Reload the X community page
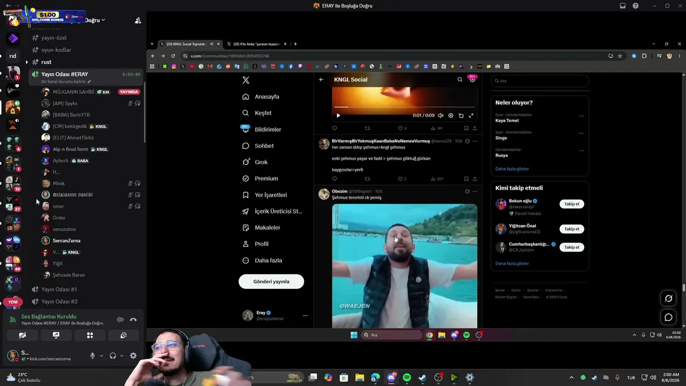 point(173,56)
